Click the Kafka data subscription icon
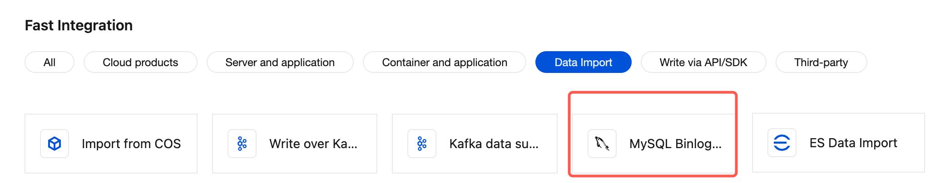The image size is (940, 183). (422, 144)
